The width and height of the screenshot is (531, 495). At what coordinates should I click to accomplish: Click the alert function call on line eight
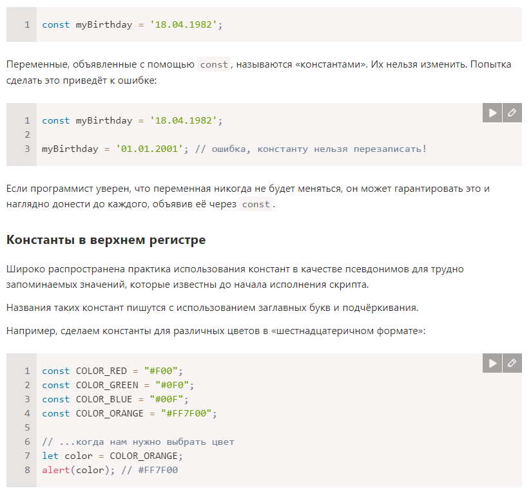56,471
